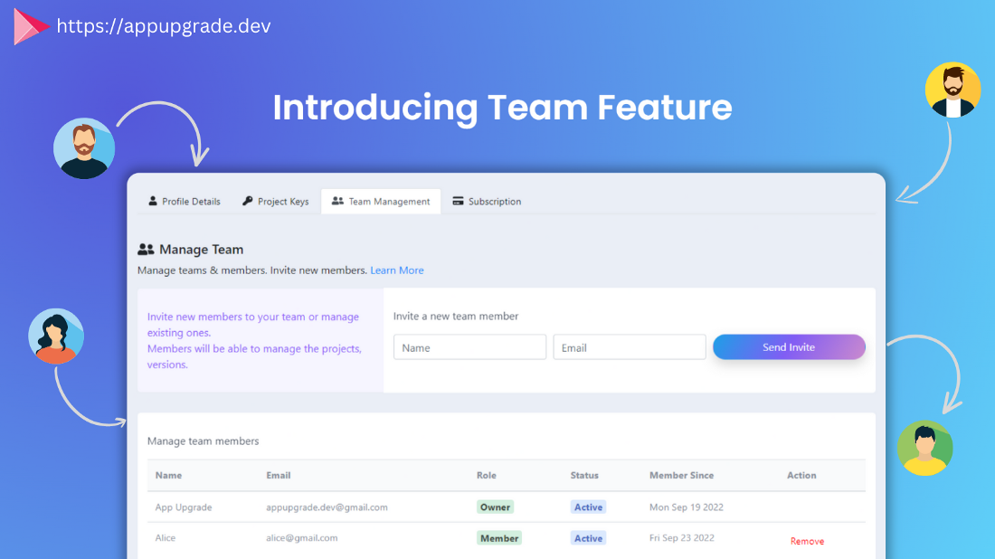Focus the Name input field
Viewport: 995px width, 559px height.
469,347
